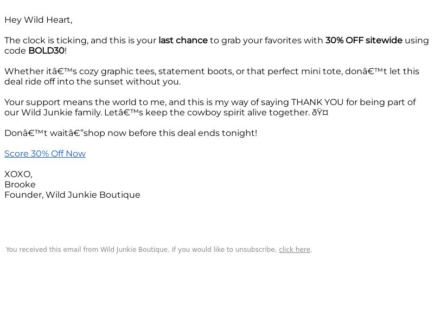Click the "Founder, Wild Junkie Boutique" line
Viewport: 434px width, 325px height.
click(72, 195)
